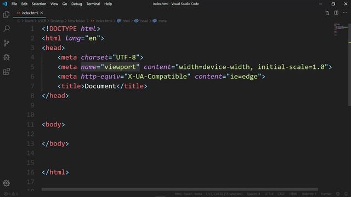This screenshot has height=197, width=351.
Task: Split the editor to the right
Action: coord(336,13)
